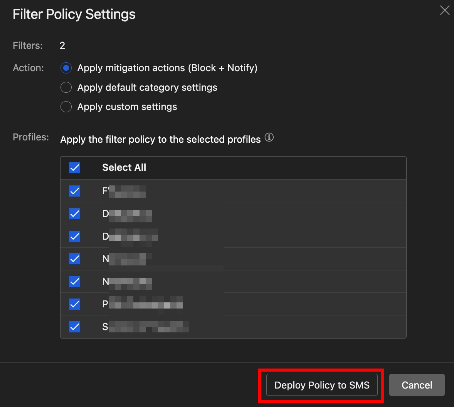Click the Apply custom settings label text
The image size is (454, 407).
coord(127,107)
